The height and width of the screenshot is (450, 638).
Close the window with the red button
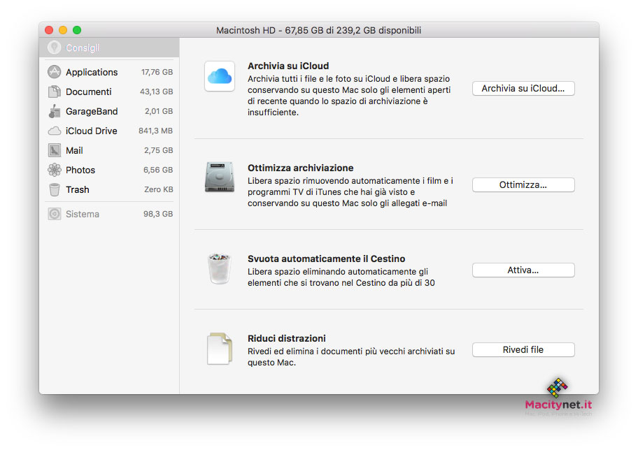[x=49, y=30]
